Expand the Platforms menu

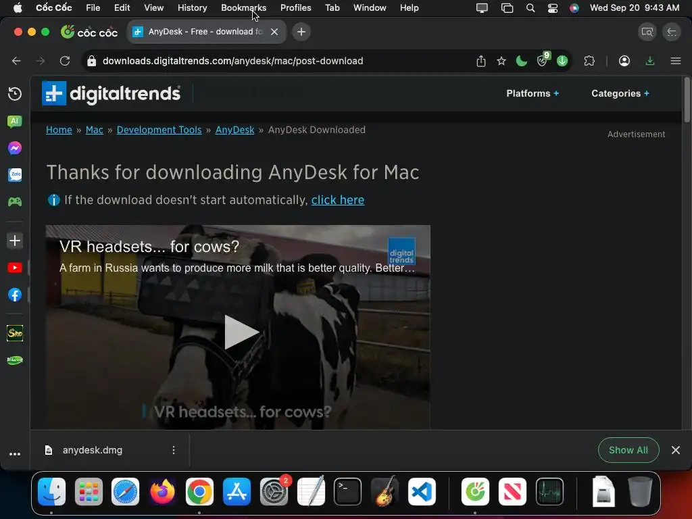click(533, 93)
